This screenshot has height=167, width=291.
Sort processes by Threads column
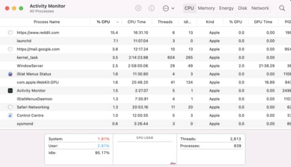point(165,22)
